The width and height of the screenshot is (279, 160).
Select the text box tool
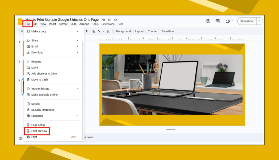click(x=87, y=31)
